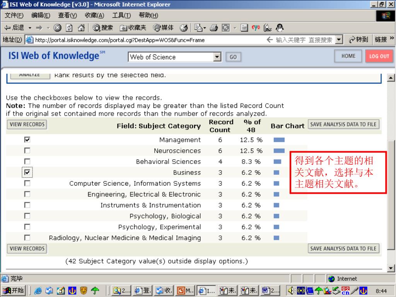Click the mail toolbar icon
The width and height of the screenshot is (396, 297).
coord(198,27)
